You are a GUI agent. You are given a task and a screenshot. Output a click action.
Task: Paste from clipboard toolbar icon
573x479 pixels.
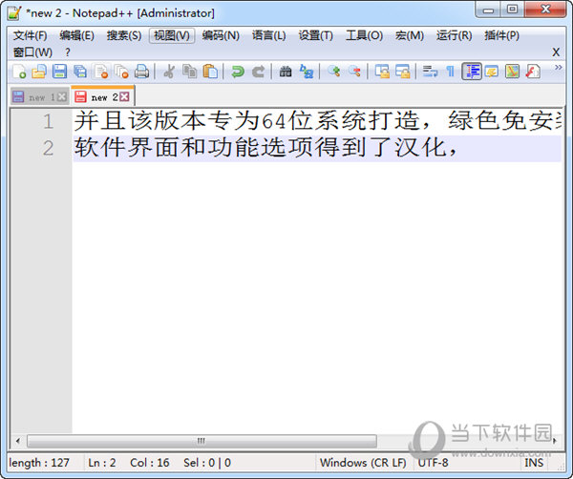[x=210, y=72]
